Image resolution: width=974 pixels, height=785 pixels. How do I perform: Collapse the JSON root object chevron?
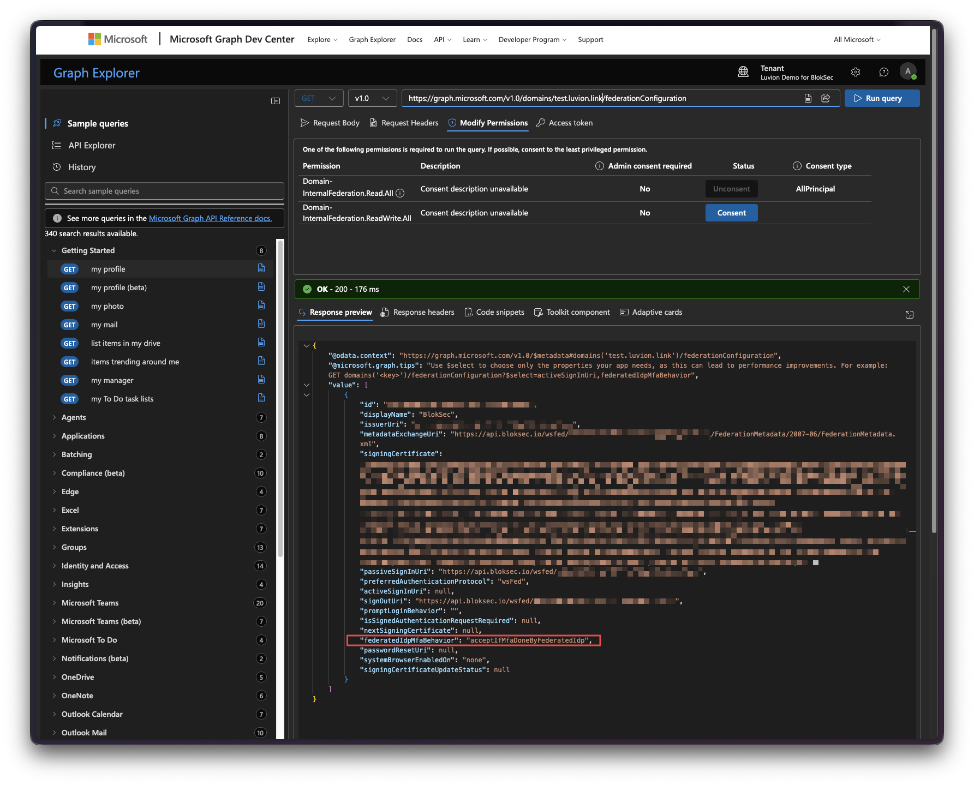[307, 345]
